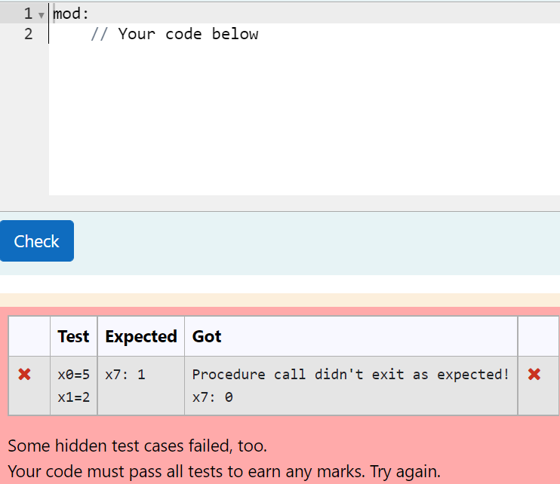This screenshot has width=560, height=484.
Task: Click the '// Your code below' comment line
Action: pos(174,34)
